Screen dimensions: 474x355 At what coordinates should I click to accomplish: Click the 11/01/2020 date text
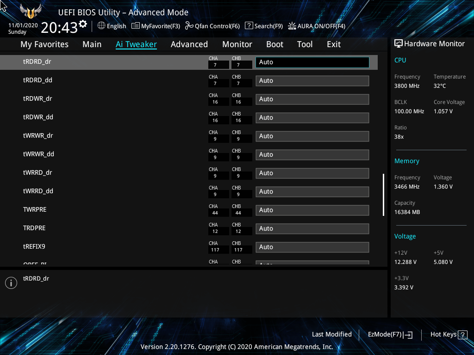[x=23, y=25]
